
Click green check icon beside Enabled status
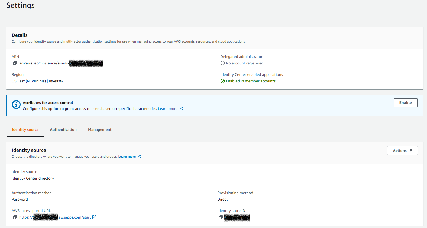pos(223,81)
